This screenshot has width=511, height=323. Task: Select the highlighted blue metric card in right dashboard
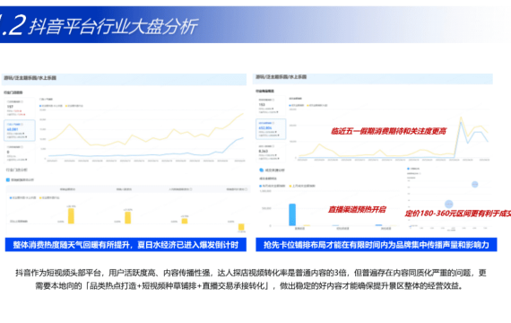tap(271, 129)
